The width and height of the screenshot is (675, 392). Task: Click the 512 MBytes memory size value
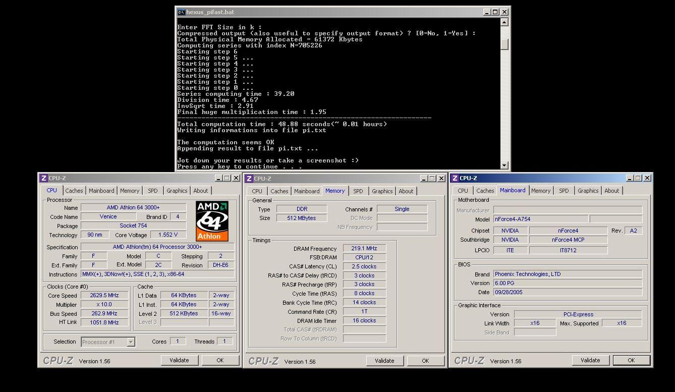(x=302, y=218)
